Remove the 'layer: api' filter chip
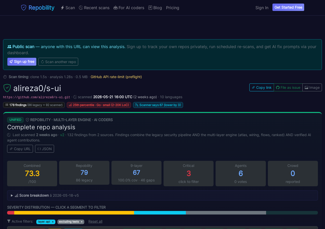Viewport: 325px width, 229px height. tap(53, 222)
